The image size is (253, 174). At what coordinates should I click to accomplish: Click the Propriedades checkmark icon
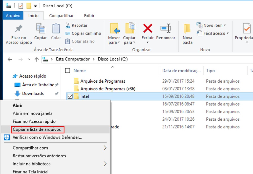pyautogui.click(x=246, y=28)
